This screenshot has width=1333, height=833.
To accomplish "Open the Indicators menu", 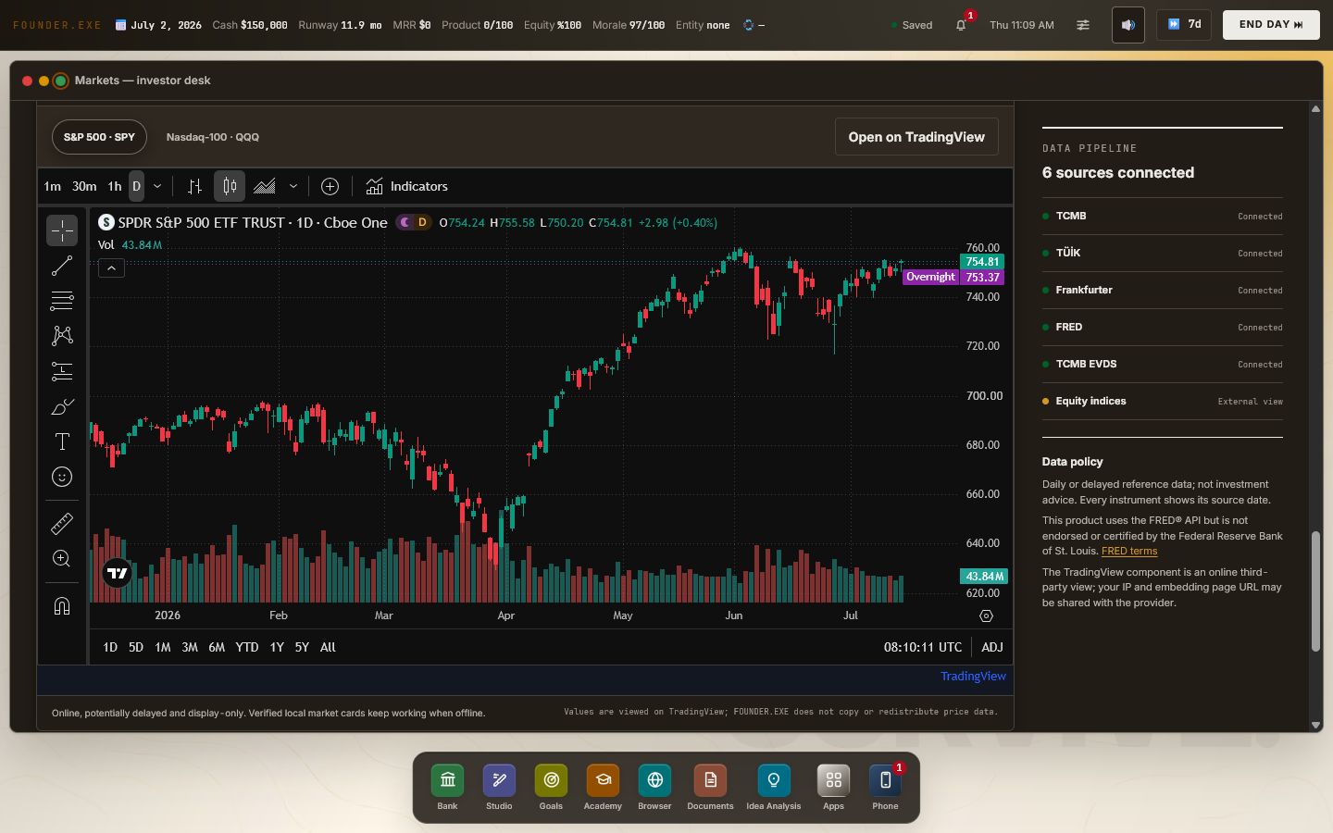I will click(406, 186).
